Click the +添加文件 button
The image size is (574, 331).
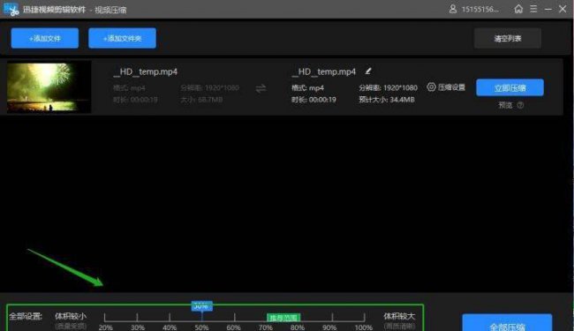[x=45, y=38]
